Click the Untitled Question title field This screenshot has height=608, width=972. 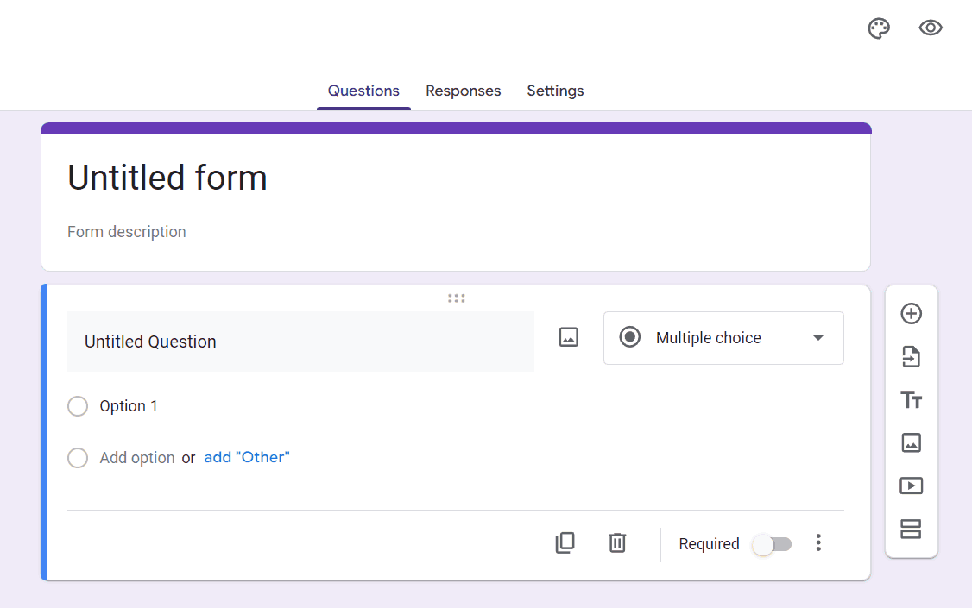300,342
